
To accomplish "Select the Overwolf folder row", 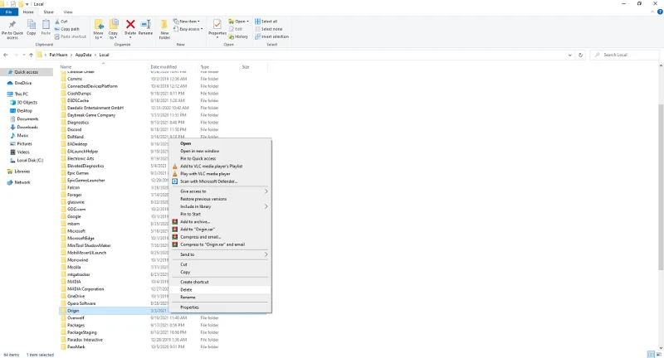I will [x=163, y=318].
